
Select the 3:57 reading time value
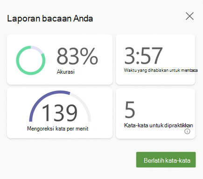143,55
